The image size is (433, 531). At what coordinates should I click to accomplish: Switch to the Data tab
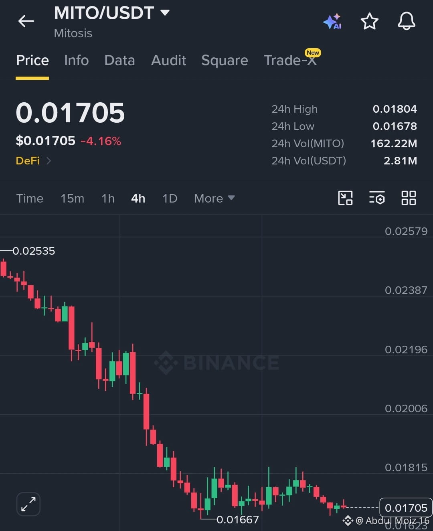pos(119,60)
